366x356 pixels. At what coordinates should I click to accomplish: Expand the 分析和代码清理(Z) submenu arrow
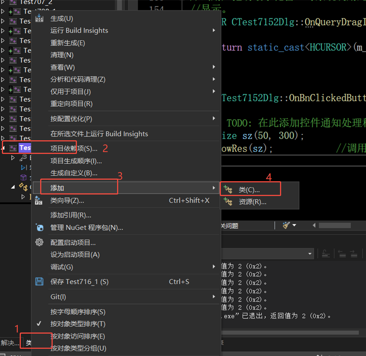(214, 79)
